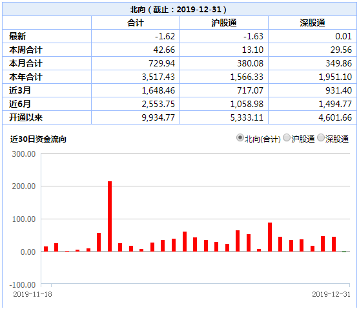Click the value 42.66 in 本周合计 row
Screen dimensions: 359x309
pos(164,50)
